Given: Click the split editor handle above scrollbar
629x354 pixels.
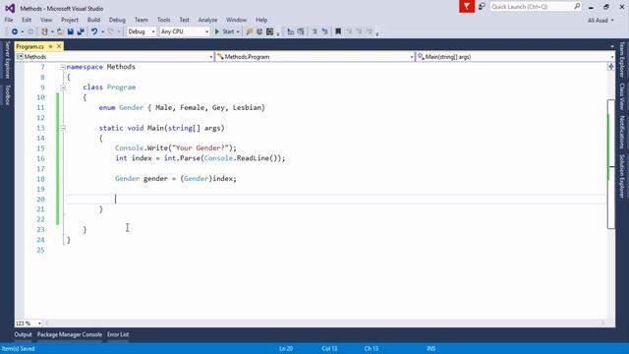Looking at the screenshot, I should (610, 67).
